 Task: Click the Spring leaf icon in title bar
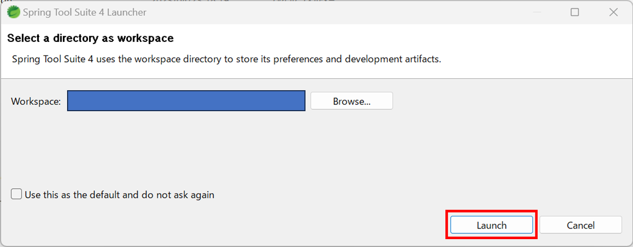tap(14, 12)
